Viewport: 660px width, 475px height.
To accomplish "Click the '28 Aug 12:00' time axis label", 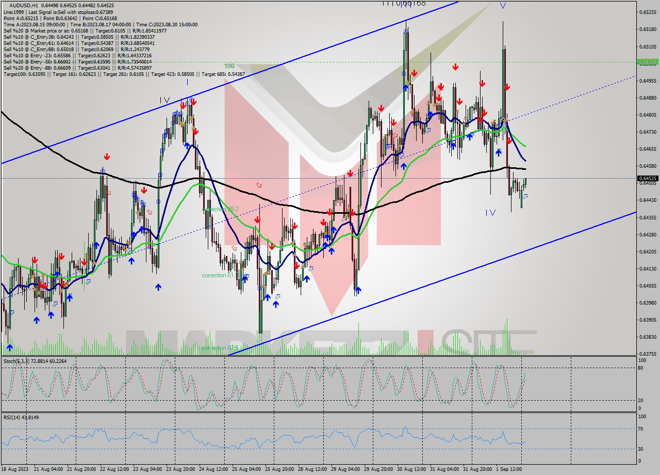I will pyautogui.click(x=313, y=469).
